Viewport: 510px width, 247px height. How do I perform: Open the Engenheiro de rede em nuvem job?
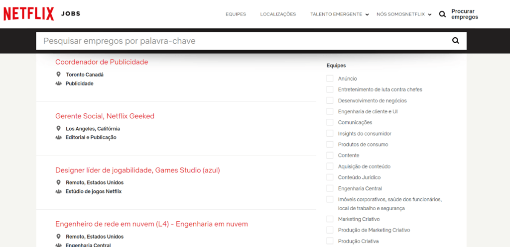[151, 224]
